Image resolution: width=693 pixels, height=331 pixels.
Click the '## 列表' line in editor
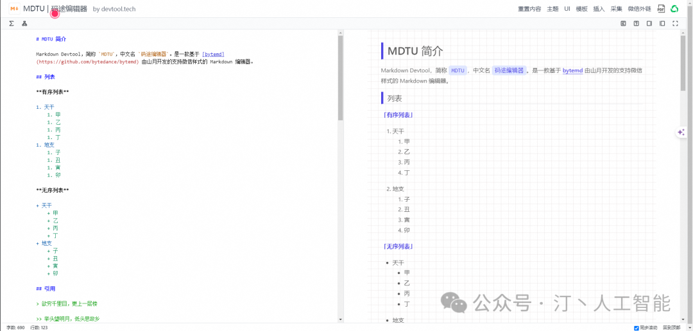pos(46,77)
